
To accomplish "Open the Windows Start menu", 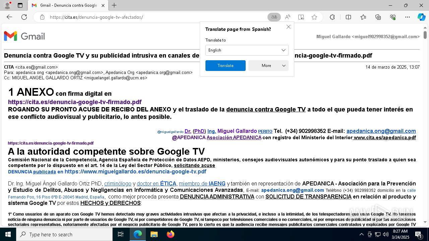I will click(8, 234).
